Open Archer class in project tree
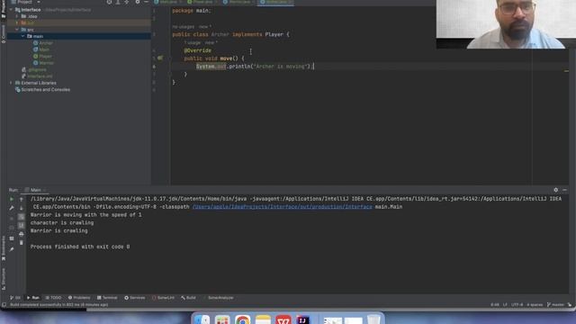The image size is (576, 324). [43, 43]
